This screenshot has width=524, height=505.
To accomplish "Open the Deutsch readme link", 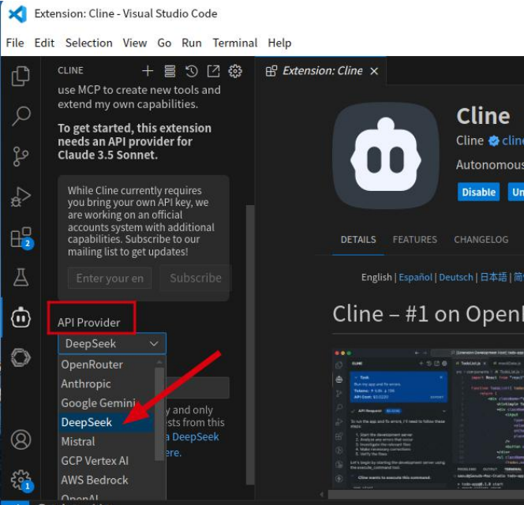I will tap(456, 278).
